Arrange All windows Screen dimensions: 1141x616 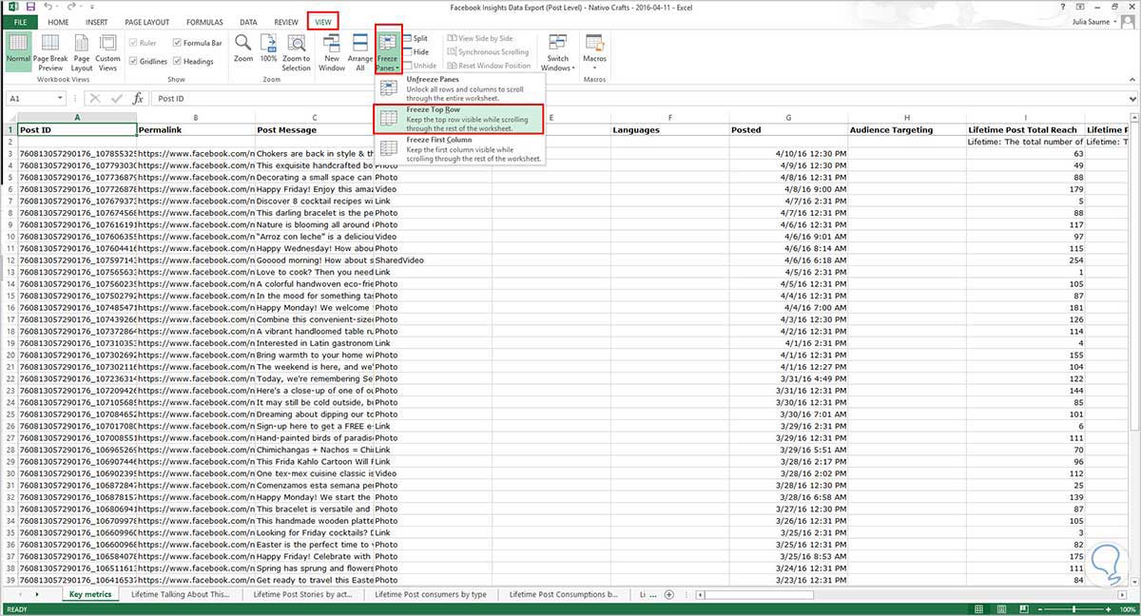point(360,52)
